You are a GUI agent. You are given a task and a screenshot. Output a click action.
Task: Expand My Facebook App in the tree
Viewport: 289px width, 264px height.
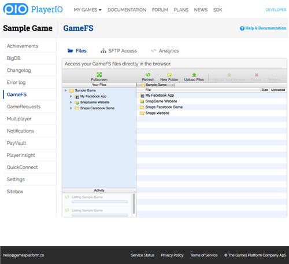pyautogui.click(x=71, y=96)
